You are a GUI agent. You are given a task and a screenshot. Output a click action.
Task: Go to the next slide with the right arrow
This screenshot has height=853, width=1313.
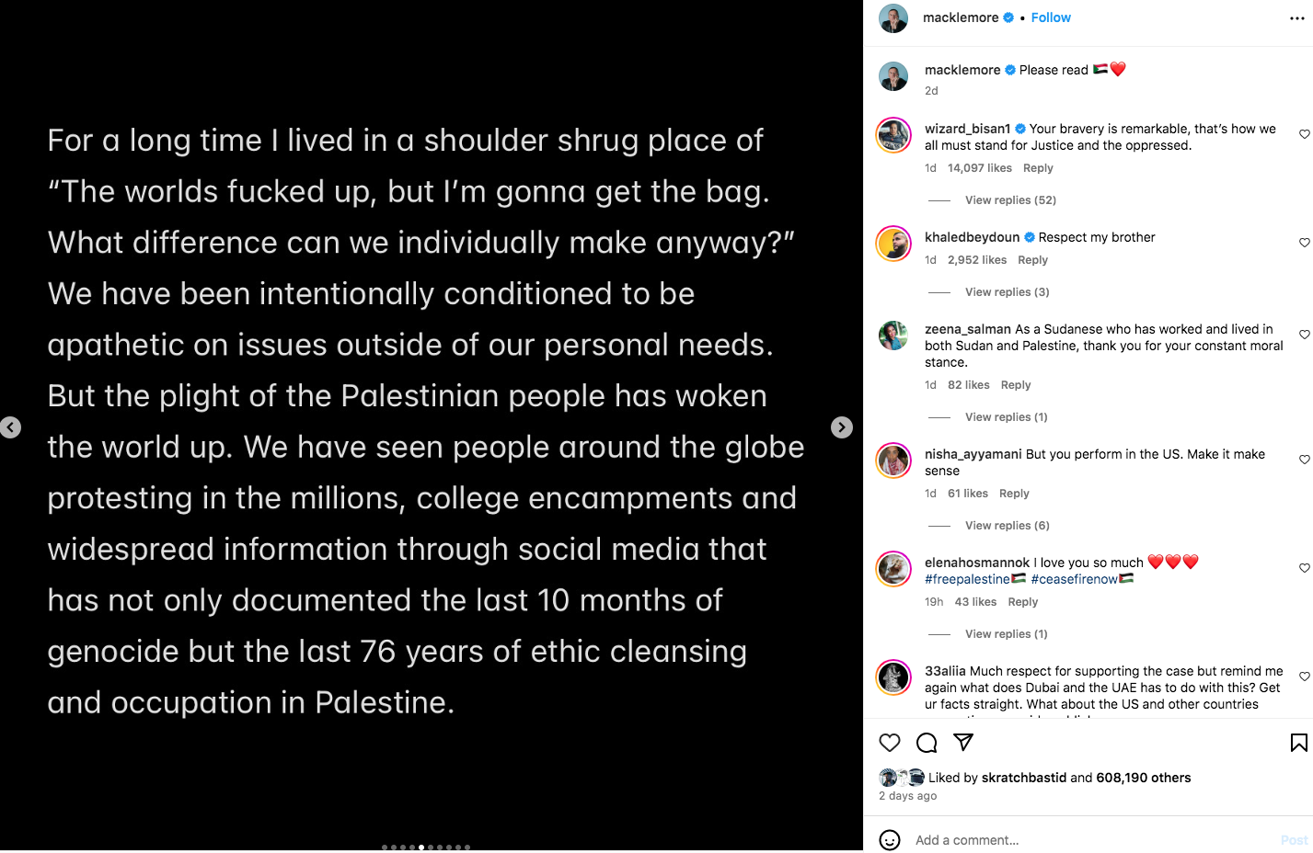[x=841, y=427]
